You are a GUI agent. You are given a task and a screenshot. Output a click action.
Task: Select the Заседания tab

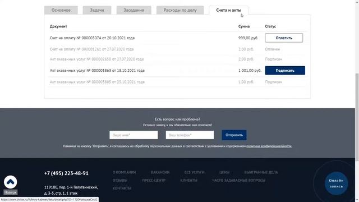coord(134,10)
